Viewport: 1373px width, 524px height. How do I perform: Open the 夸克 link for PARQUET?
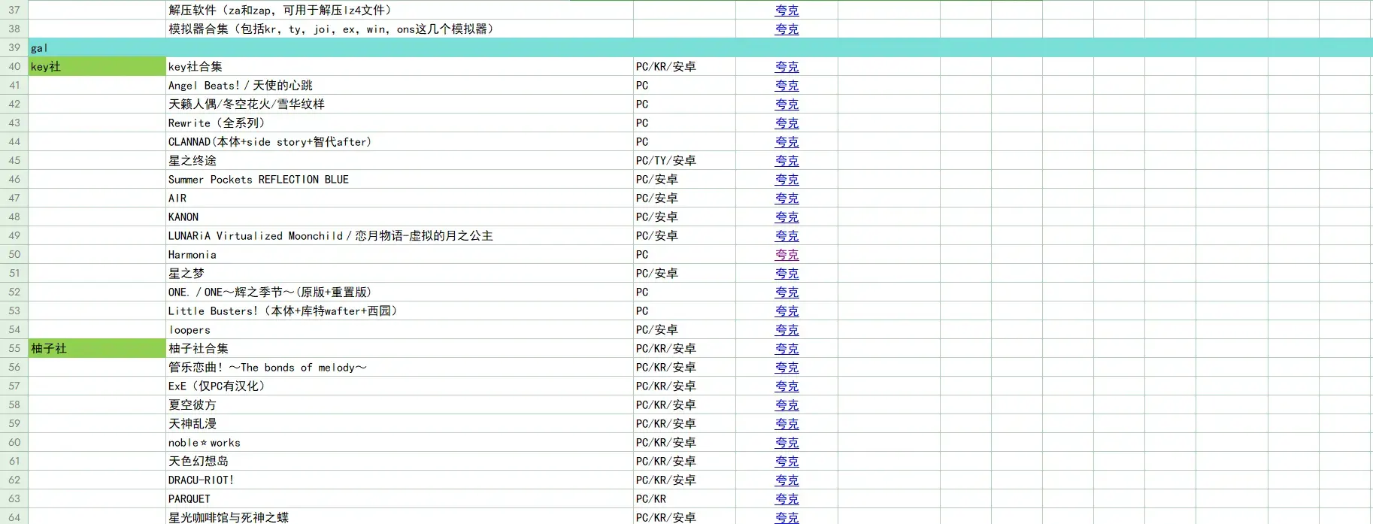(787, 499)
